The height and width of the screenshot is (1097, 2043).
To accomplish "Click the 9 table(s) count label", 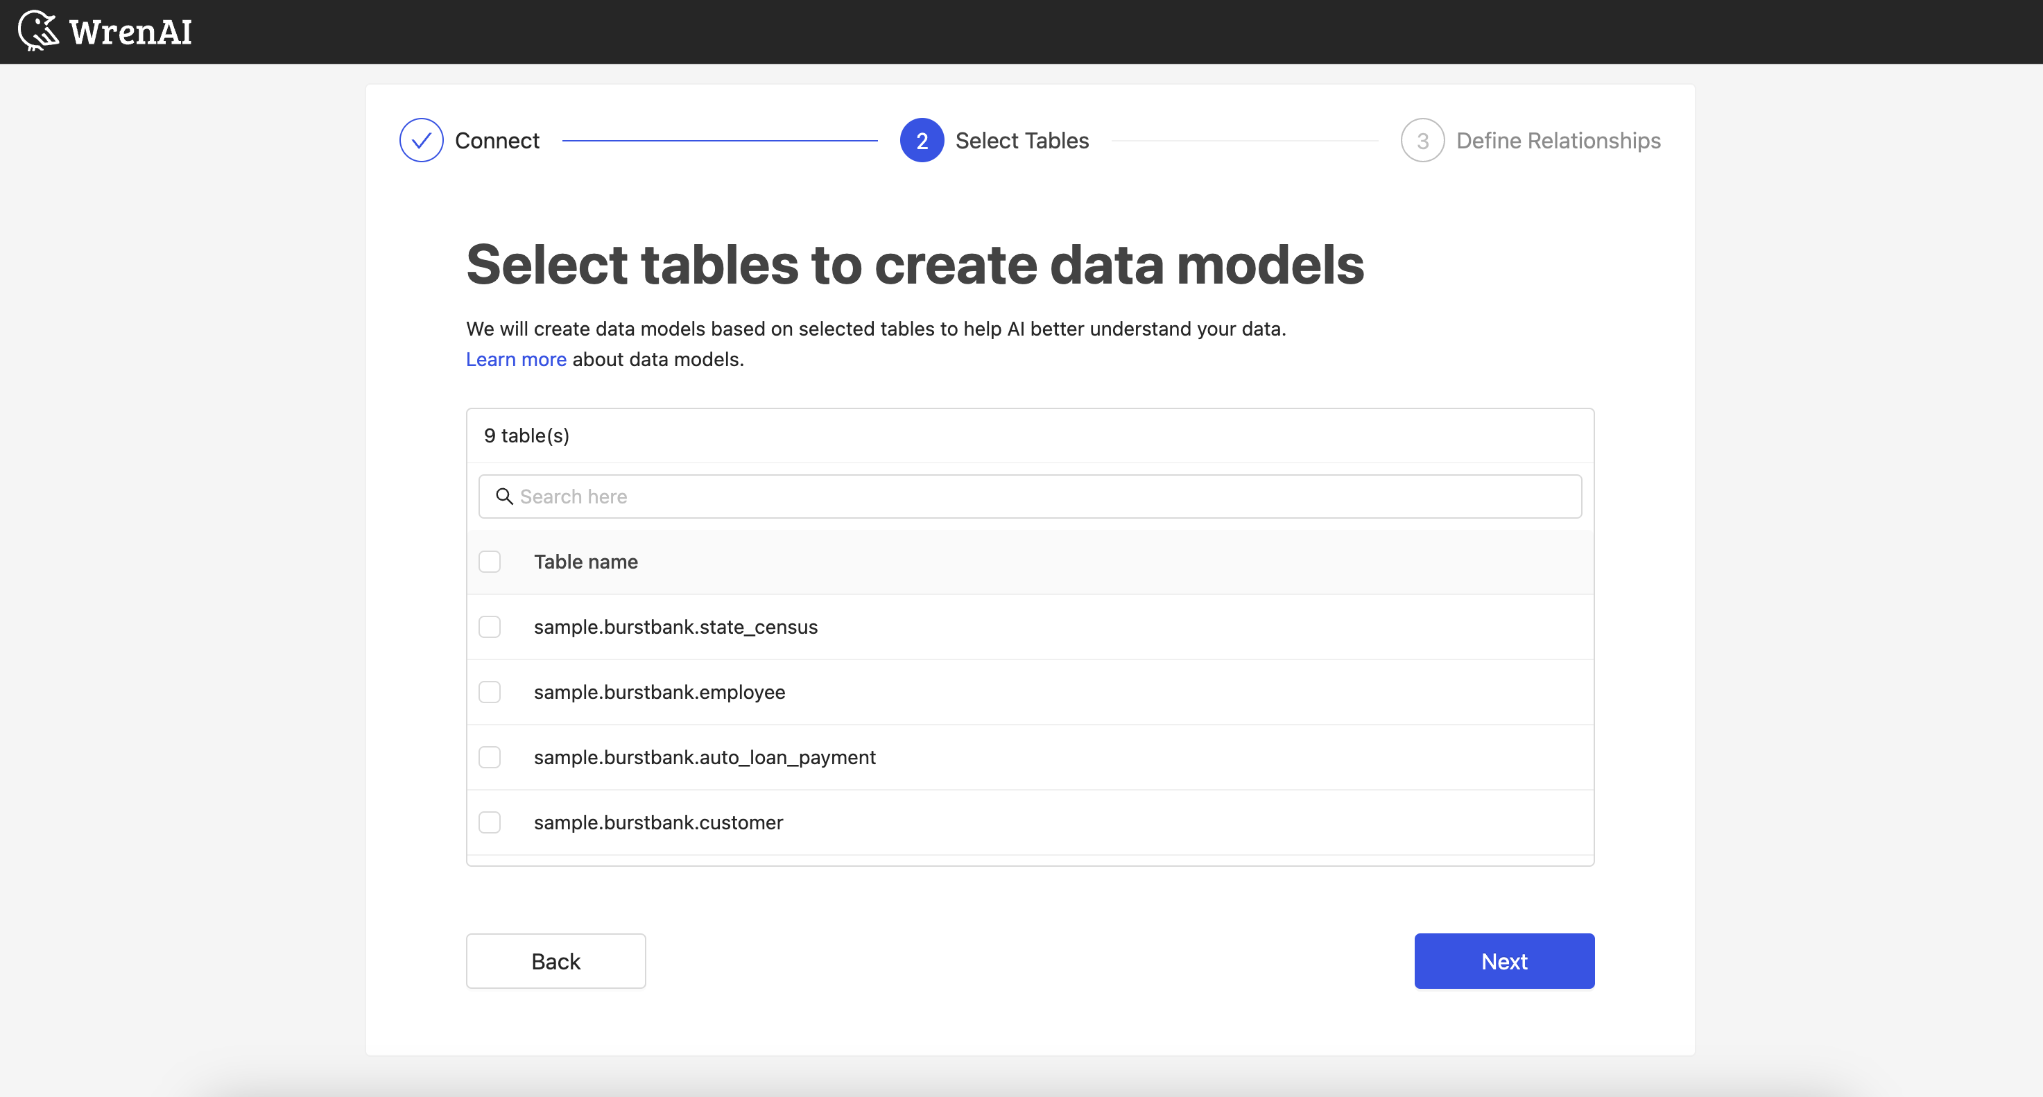I will coord(526,435).
